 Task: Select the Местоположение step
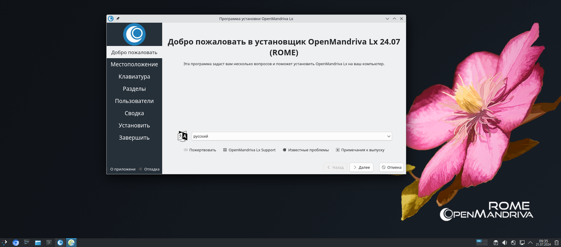pos(134,64)
